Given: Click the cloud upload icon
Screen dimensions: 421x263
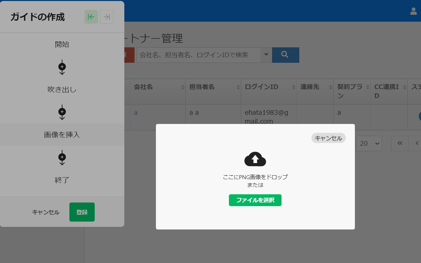Looking at the screenshot, I should [x=255, y=159].
